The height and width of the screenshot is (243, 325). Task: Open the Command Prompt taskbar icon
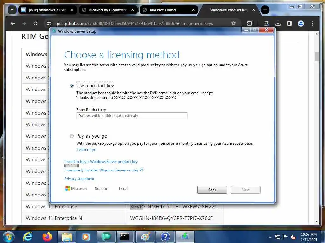pos(125,237)
